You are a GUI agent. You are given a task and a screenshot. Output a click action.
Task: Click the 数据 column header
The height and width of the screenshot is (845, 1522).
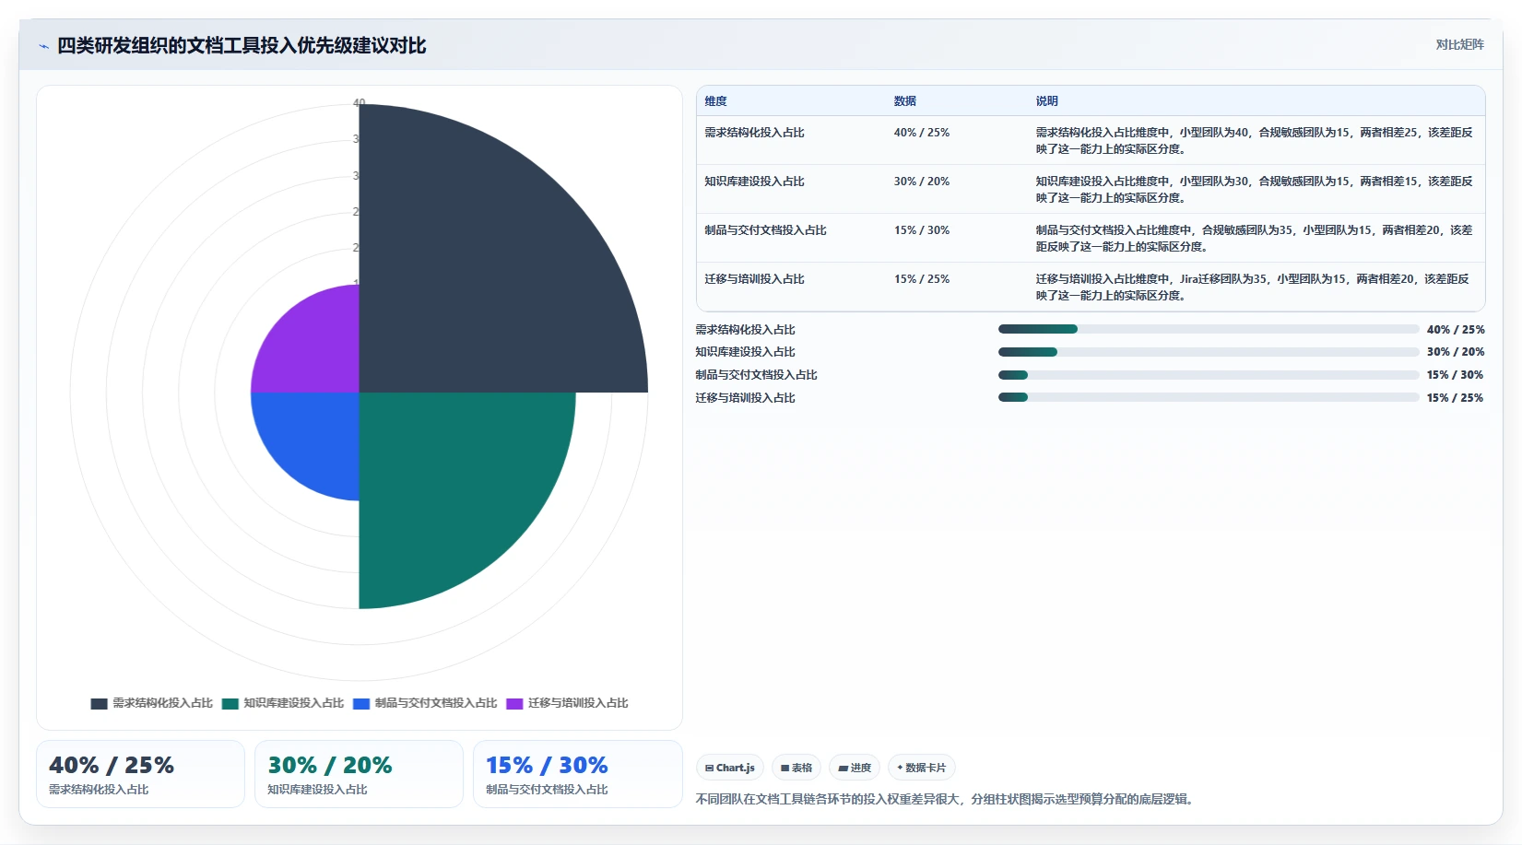click(905, 101)
